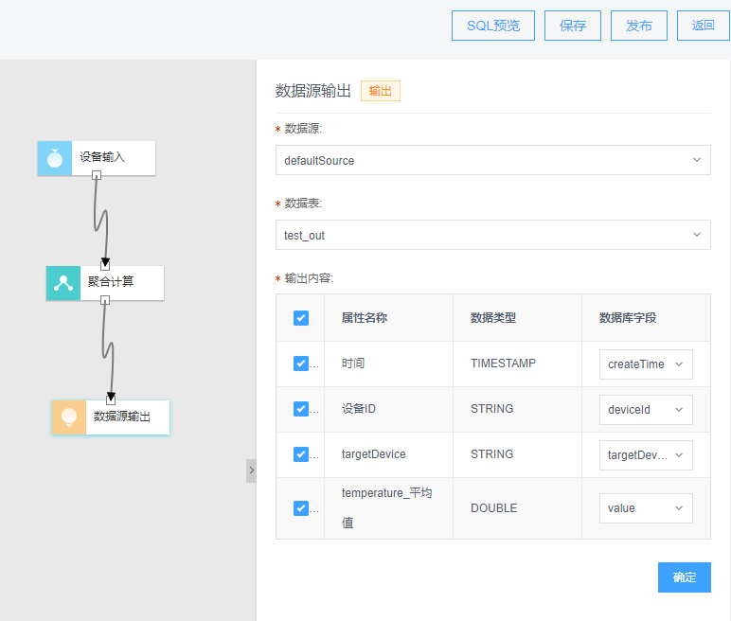Image resolution: width=731 pixels, height=621 pixels.
Task: Confirm with the 确定 button
Action: coord(685,577)
